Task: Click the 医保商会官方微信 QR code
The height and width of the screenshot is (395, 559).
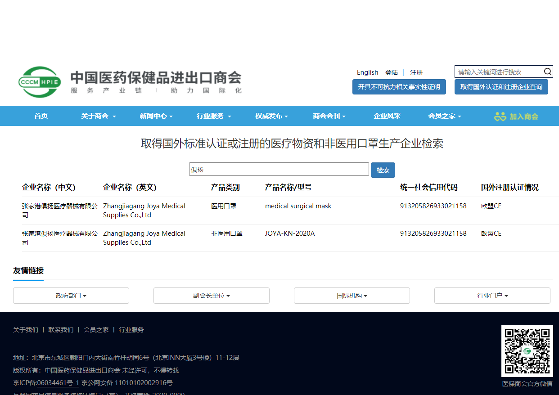Action: tap(527, 351)
